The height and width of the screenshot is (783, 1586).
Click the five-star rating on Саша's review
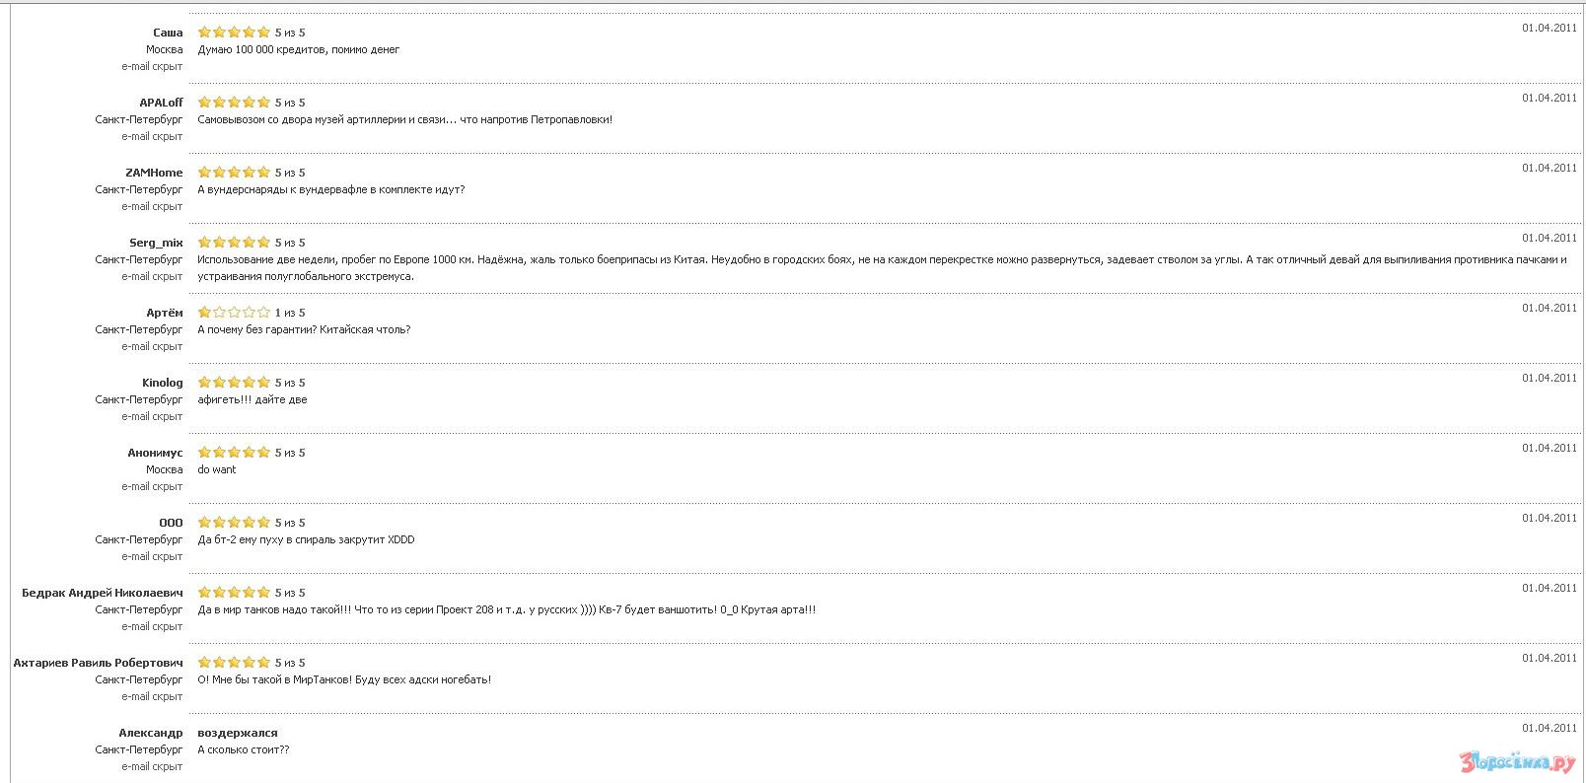(x=234, y=33)
